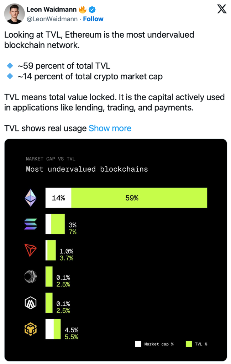
Task: Click the green TVL legend swatch
Action: pos(189,344)
